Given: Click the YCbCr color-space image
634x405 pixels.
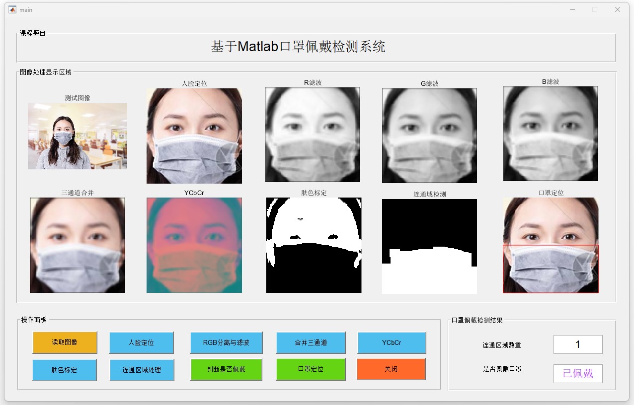Looking at the screenshot, I should (194, 245).
